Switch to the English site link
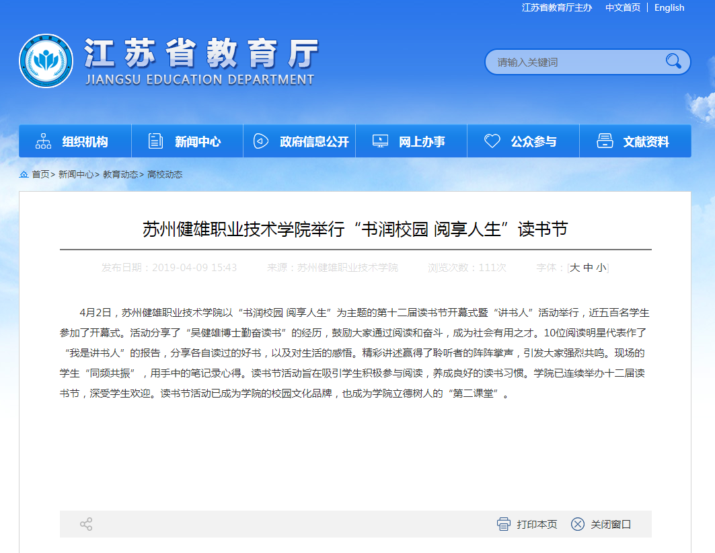This screenshot has width=715, height=553. tap(669, 8)
